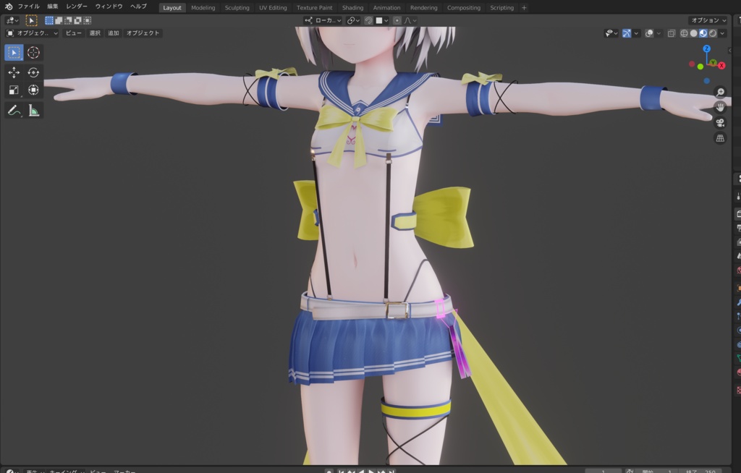741x473 pixels.
Task: Toggle proportional editing in the header
Action: tap(397, 21)
